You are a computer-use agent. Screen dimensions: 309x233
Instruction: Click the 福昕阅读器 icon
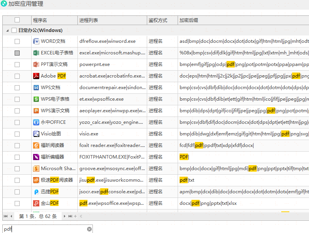[36, 145]
